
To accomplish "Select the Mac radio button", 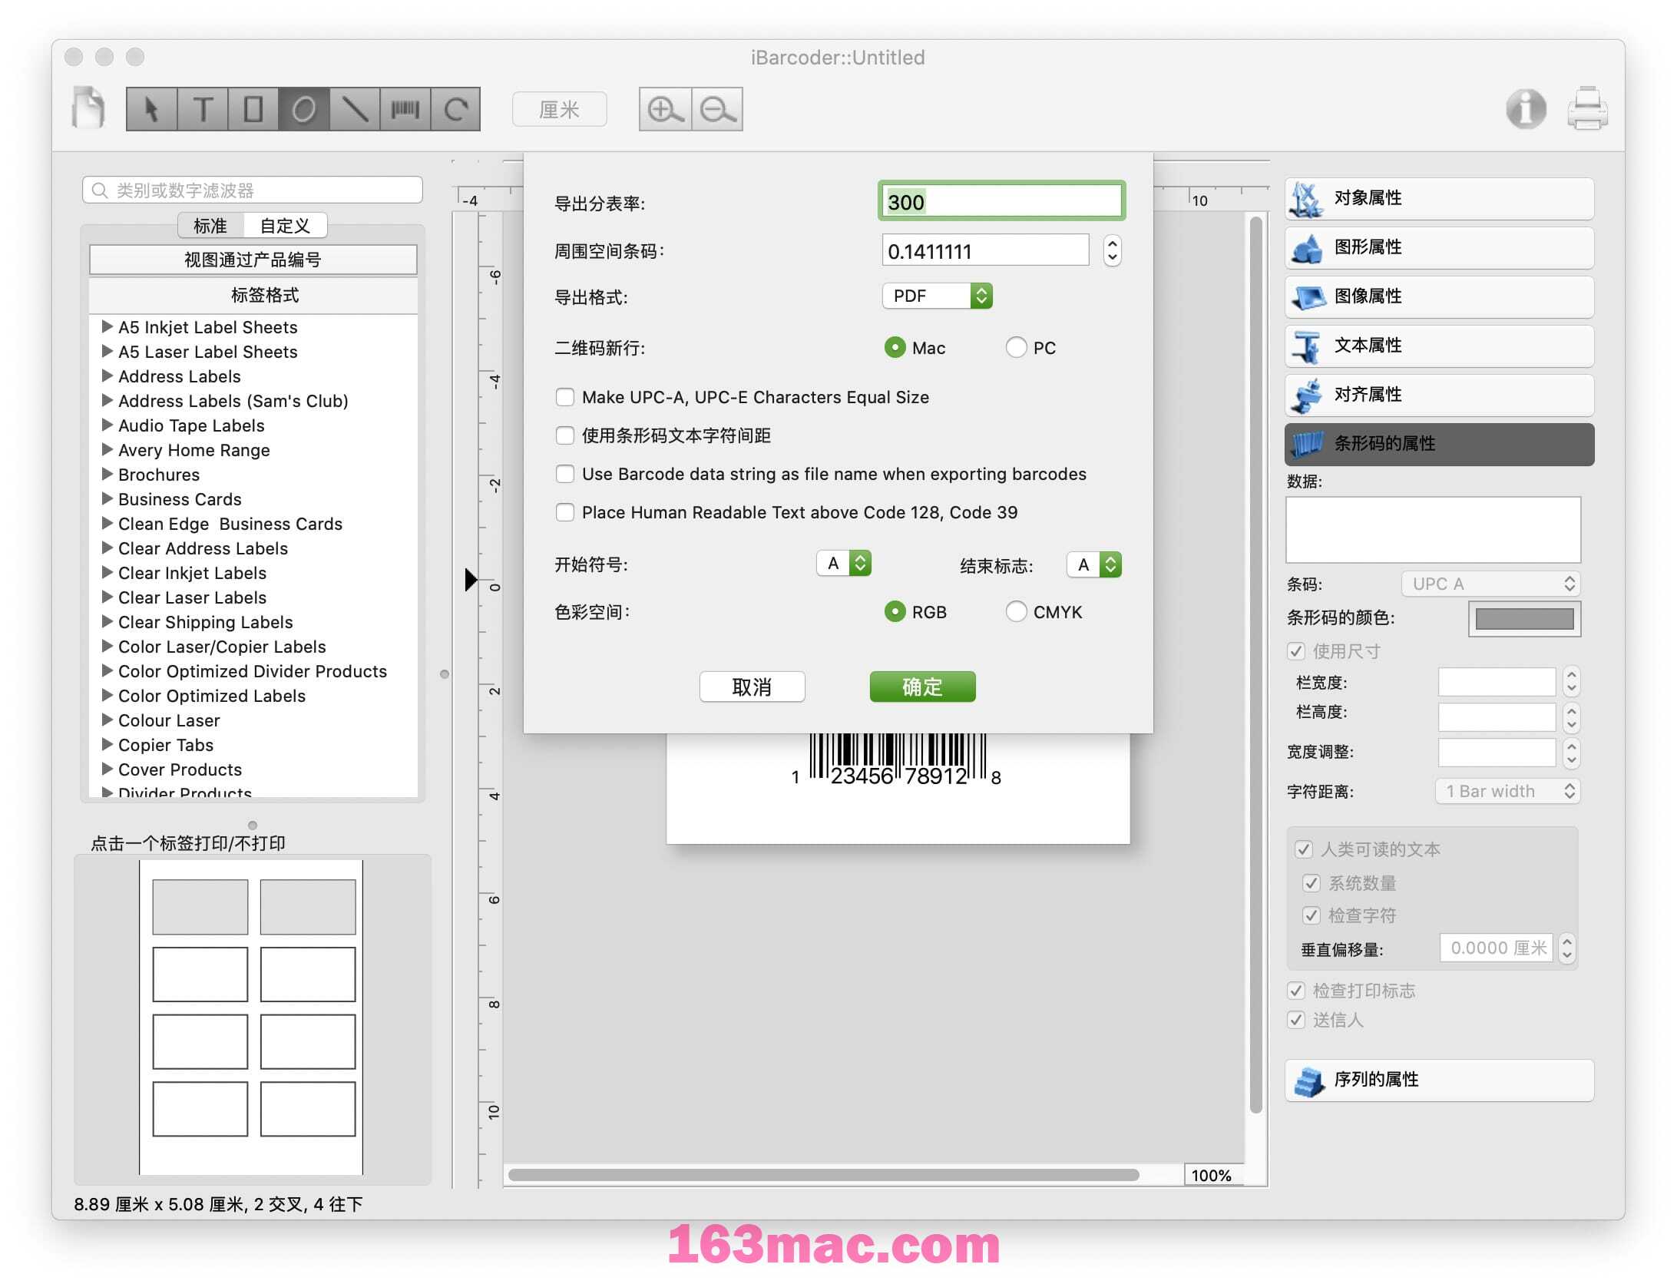I will (895, 348).
